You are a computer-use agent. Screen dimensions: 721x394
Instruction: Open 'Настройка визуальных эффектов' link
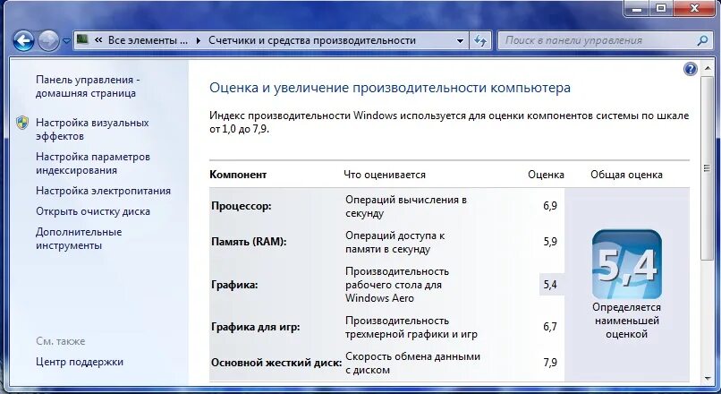click(92, 129)
